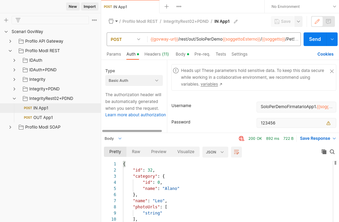Image resolution: width=339 pixels, height=222 pixels.
Task: Open the JSON format dropdown
Action: click(215, 152)
